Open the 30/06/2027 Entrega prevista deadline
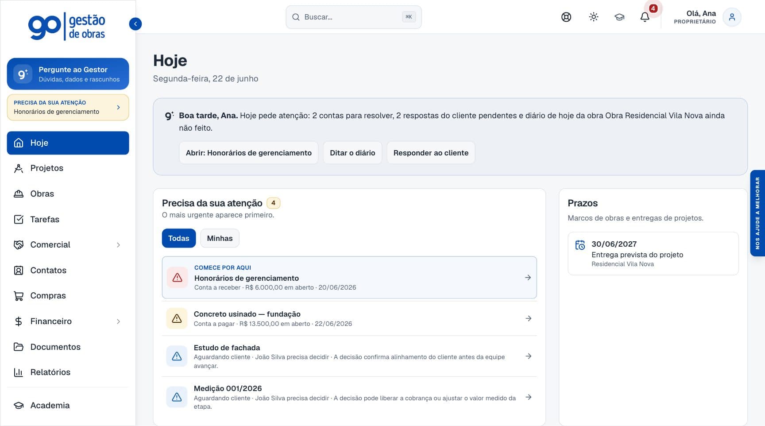This screenshot has height=426, width=765. pyautogui.click(x=653, y=254)
